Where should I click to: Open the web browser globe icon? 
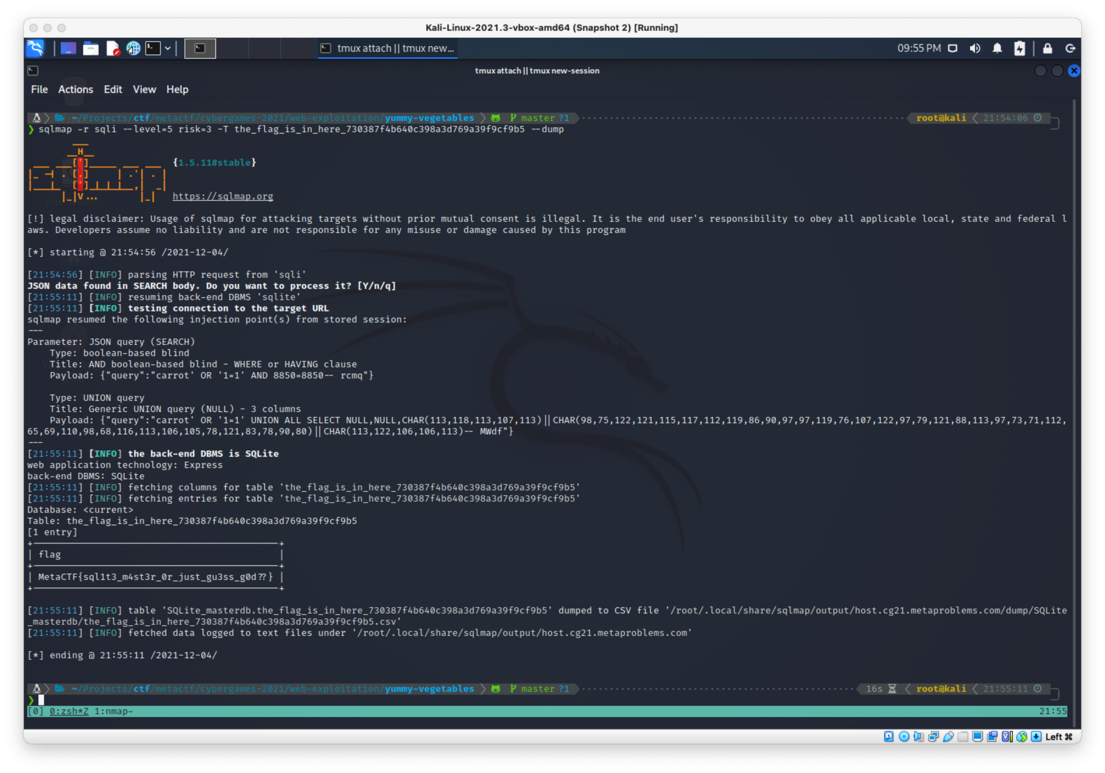133,48
